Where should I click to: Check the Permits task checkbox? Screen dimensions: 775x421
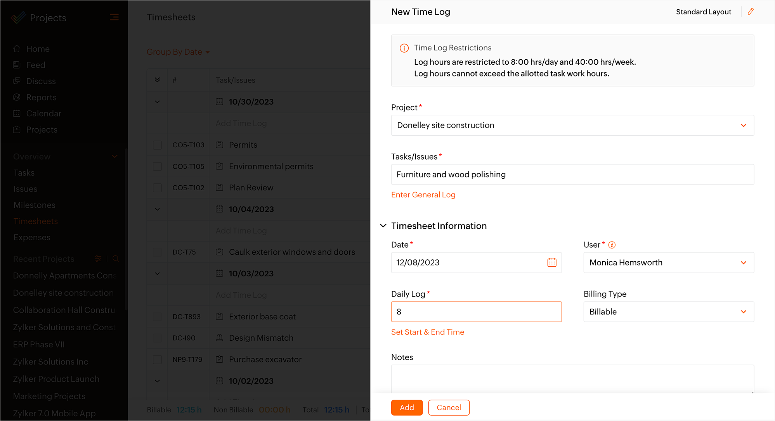pyautogui.click(x=157, y=145)
